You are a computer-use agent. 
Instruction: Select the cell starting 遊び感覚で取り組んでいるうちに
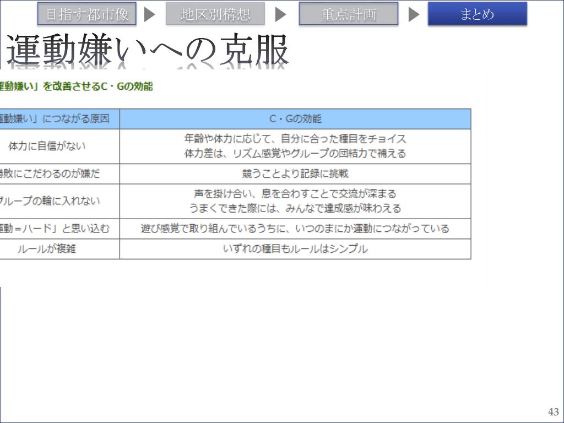(x=295, y=229)
